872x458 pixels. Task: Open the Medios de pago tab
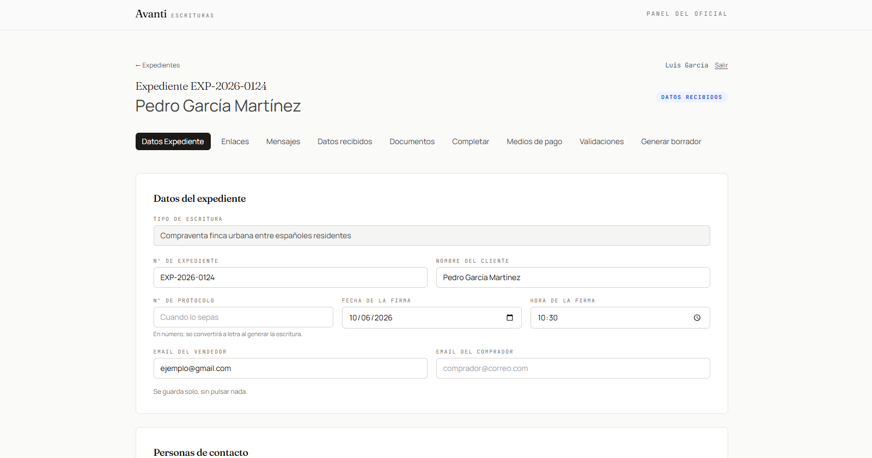coord(534,141)
